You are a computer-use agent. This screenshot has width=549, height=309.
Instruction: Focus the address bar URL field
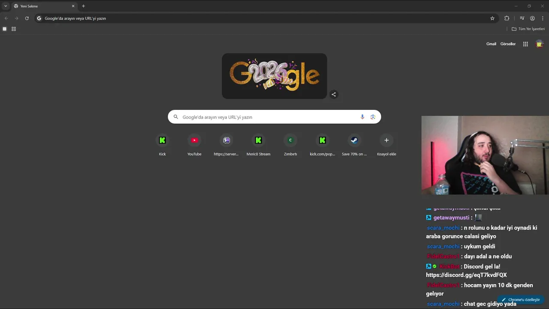point(266,18)
